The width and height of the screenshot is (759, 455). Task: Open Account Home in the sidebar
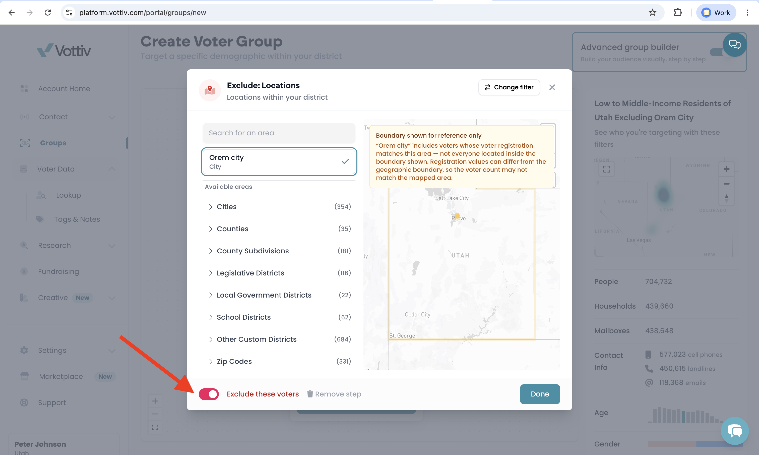pos(64,89)
